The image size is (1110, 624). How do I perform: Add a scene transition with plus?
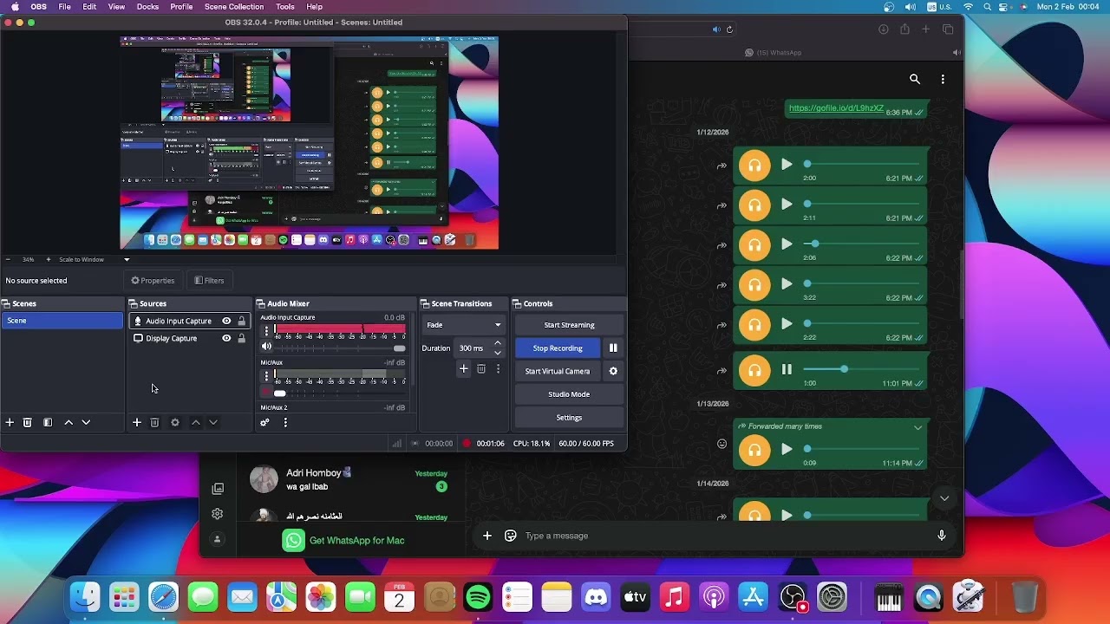464,368
